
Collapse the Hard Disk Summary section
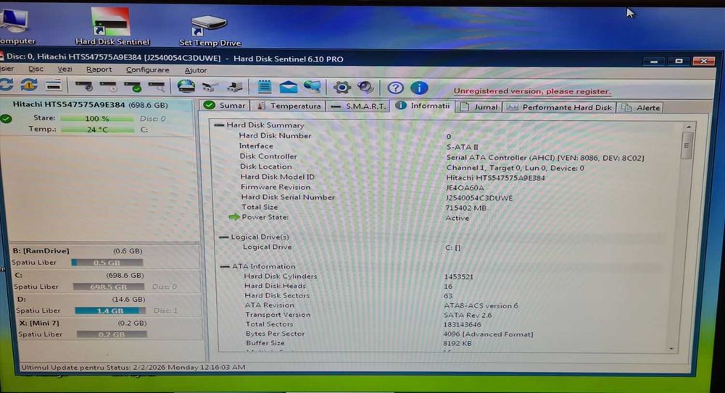click(x=219, y=125)
